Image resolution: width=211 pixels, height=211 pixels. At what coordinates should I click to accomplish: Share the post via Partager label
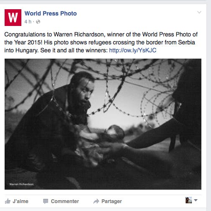pos(112,201)
